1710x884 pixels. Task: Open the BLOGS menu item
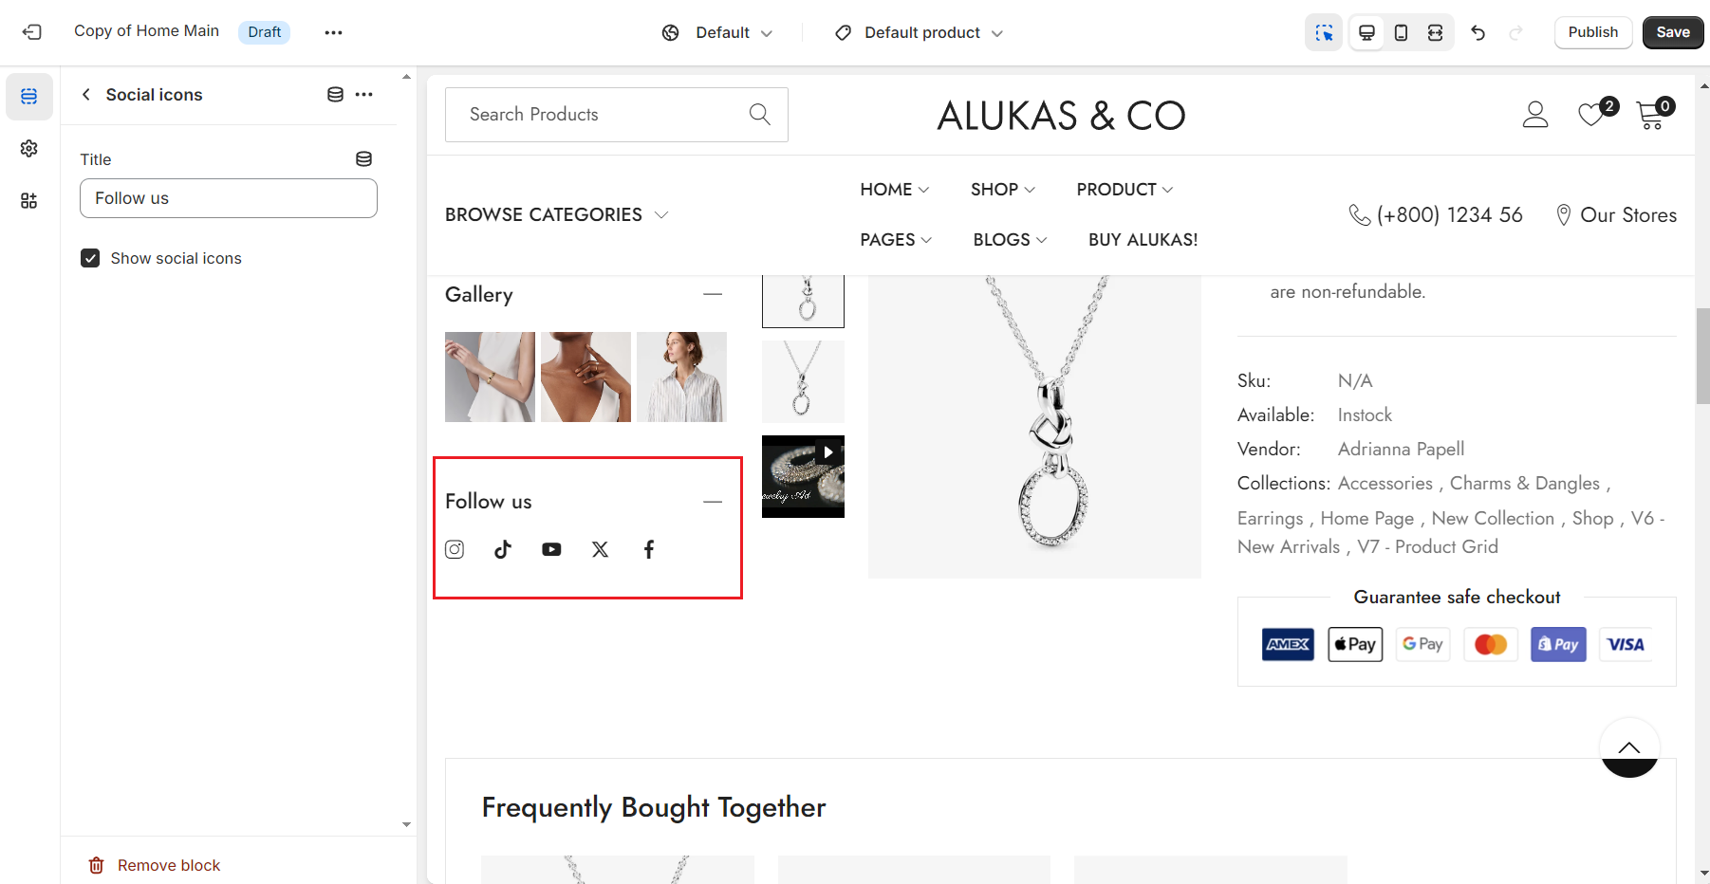(x=1010, y=240)
